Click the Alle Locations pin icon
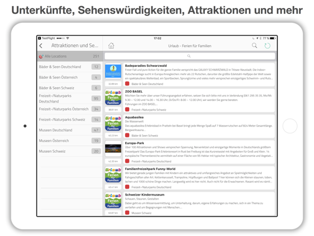The height and width of the screenshot is (236, 314). tap(41, 56)
